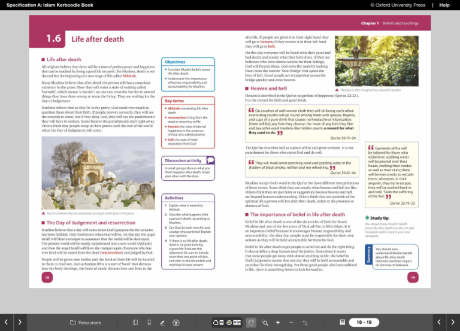Viewport: 460px width, 331px height.
Task: Click the Oxford University Press copyright text
Action: (398, 5)
